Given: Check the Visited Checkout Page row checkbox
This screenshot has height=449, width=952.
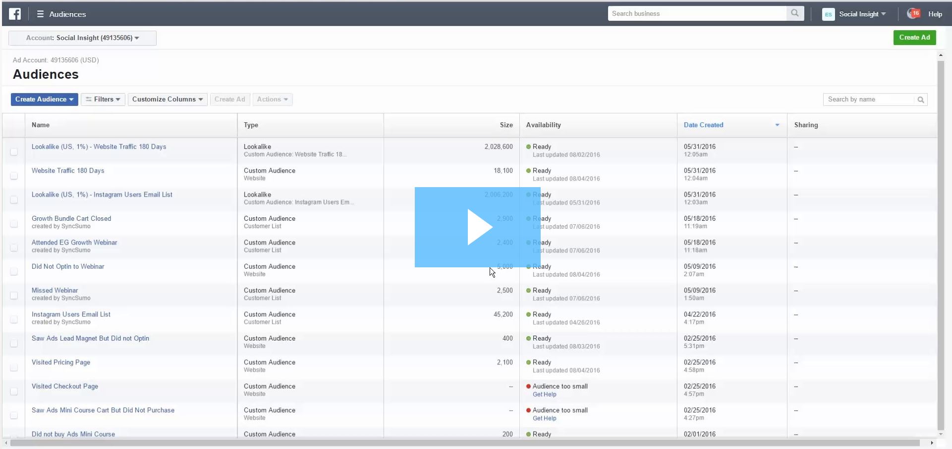Looking at the screenshot, I should [14, 392].
